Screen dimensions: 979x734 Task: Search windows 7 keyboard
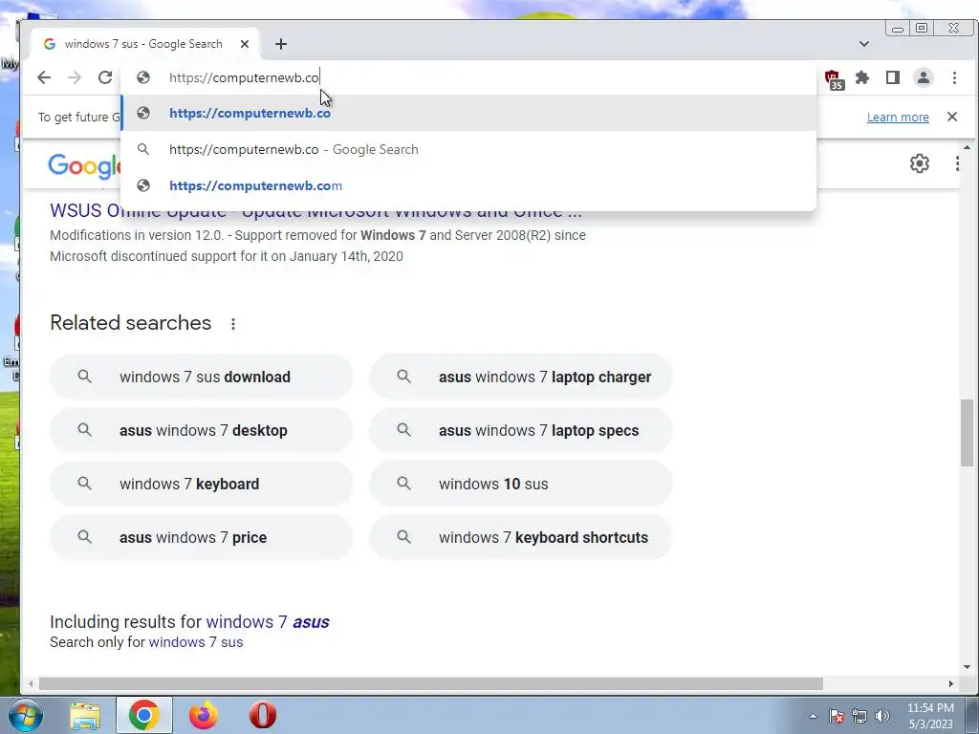click(202, 484)
